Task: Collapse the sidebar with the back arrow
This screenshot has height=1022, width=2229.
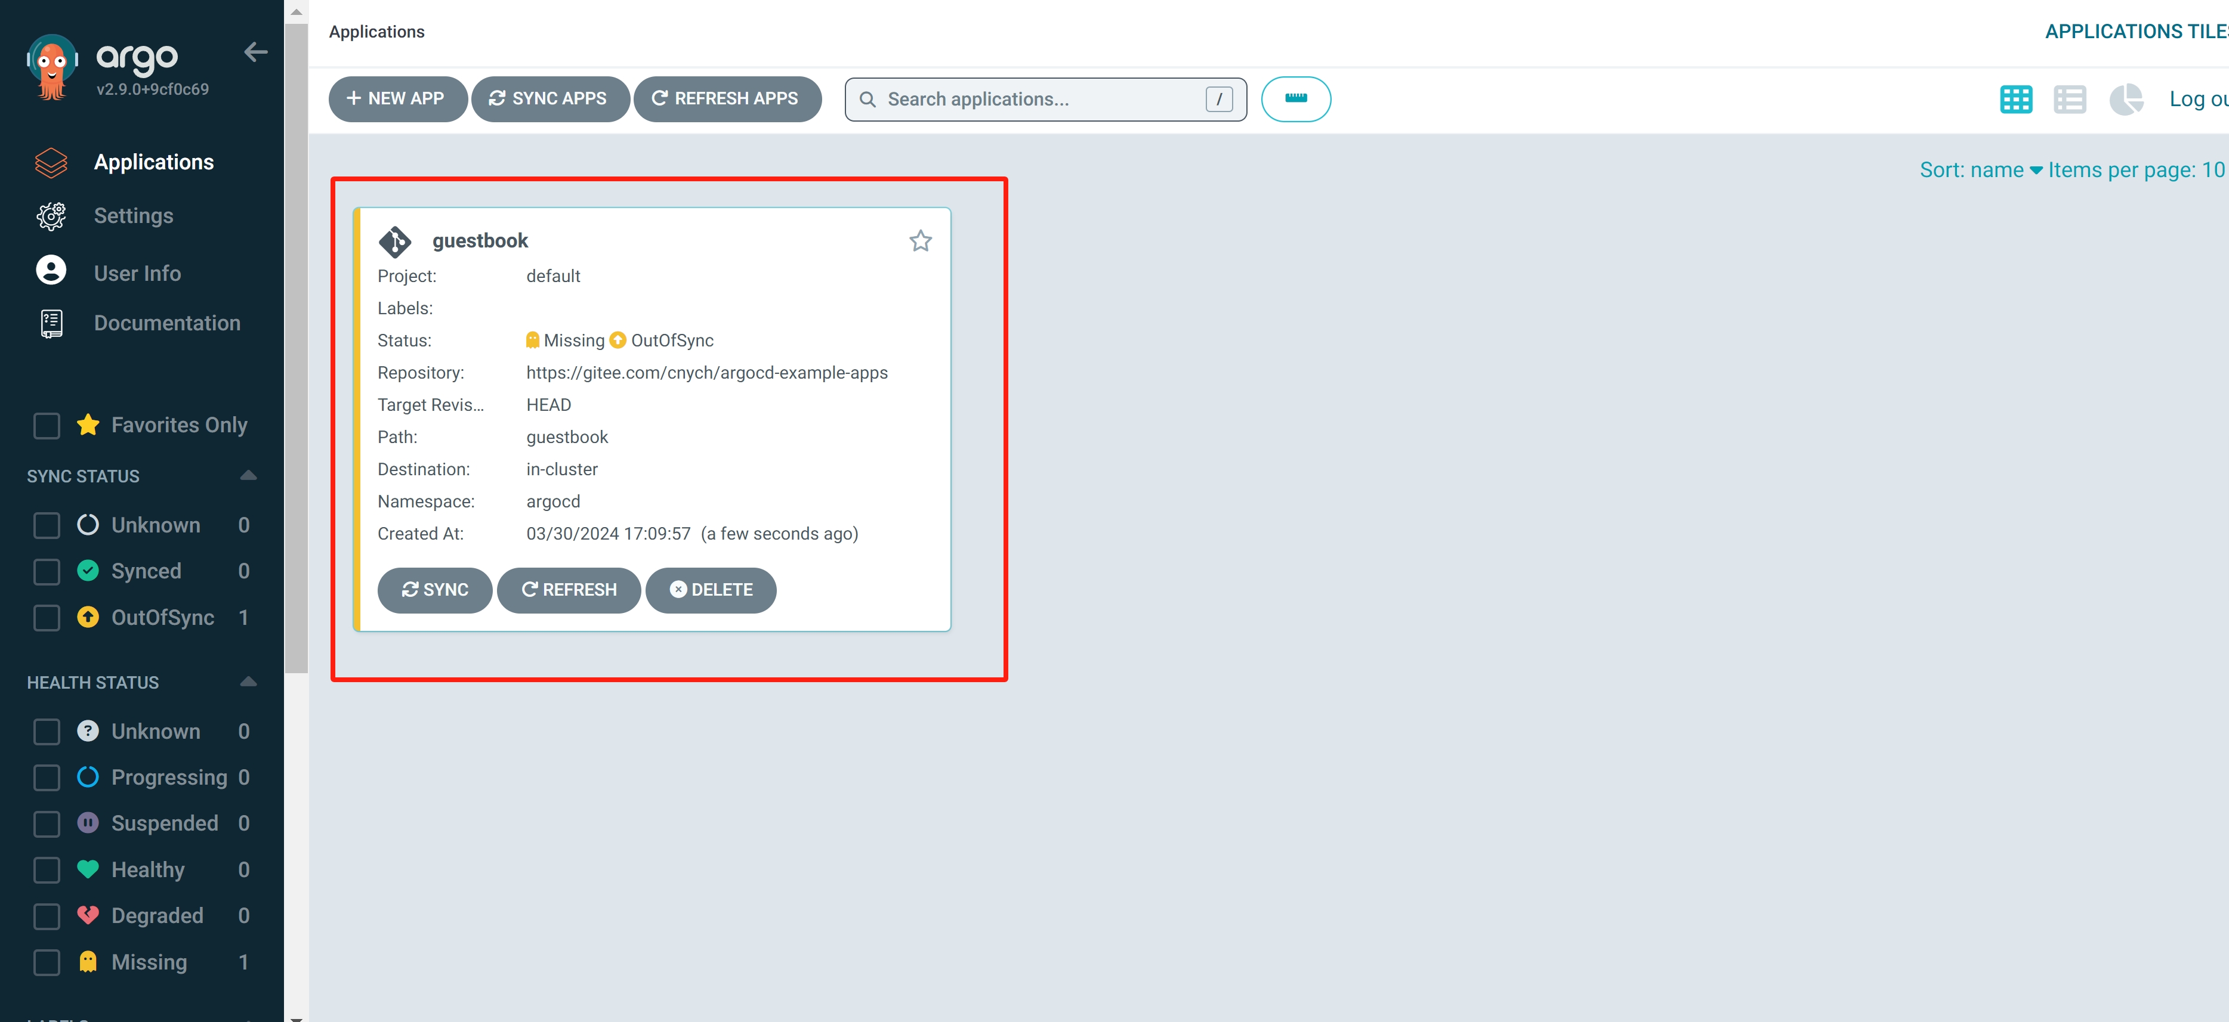Action: pyautogui.click(x=255, y=52)
